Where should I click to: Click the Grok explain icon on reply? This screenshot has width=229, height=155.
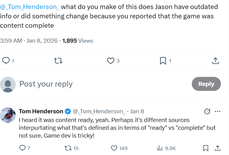[207, 111]
